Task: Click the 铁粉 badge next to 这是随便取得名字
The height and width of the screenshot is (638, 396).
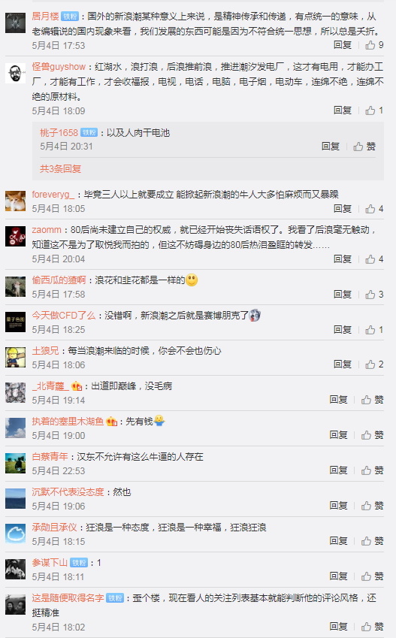Action: click(115, 598)
